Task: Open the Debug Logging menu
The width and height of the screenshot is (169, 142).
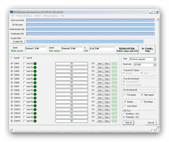Action: (50, 16)
